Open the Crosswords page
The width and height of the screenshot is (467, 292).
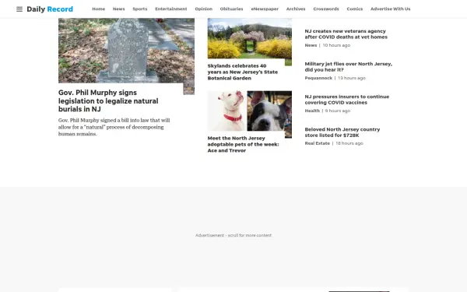[x=326, y=9]
